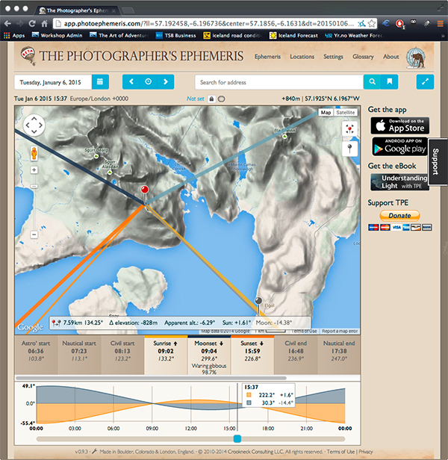The width and height of the screenshot is (448, 460).
Task: Go to next day arrow
Action: point(166,82)
